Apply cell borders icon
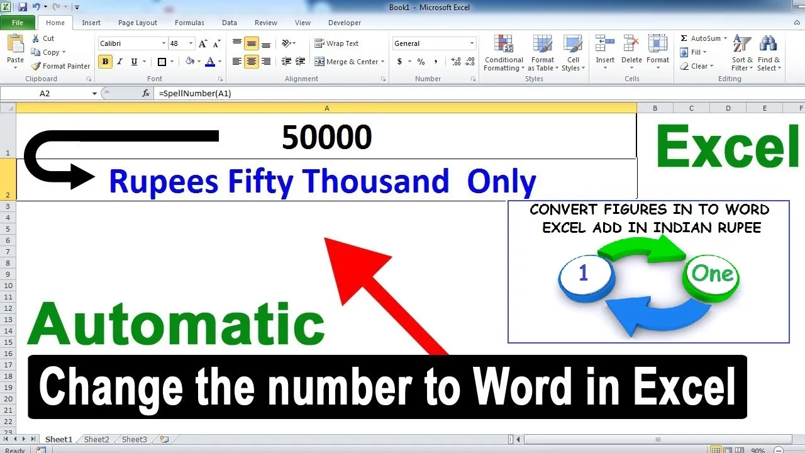805x453 pixels. pyautogui.click(x=162, y=62)
